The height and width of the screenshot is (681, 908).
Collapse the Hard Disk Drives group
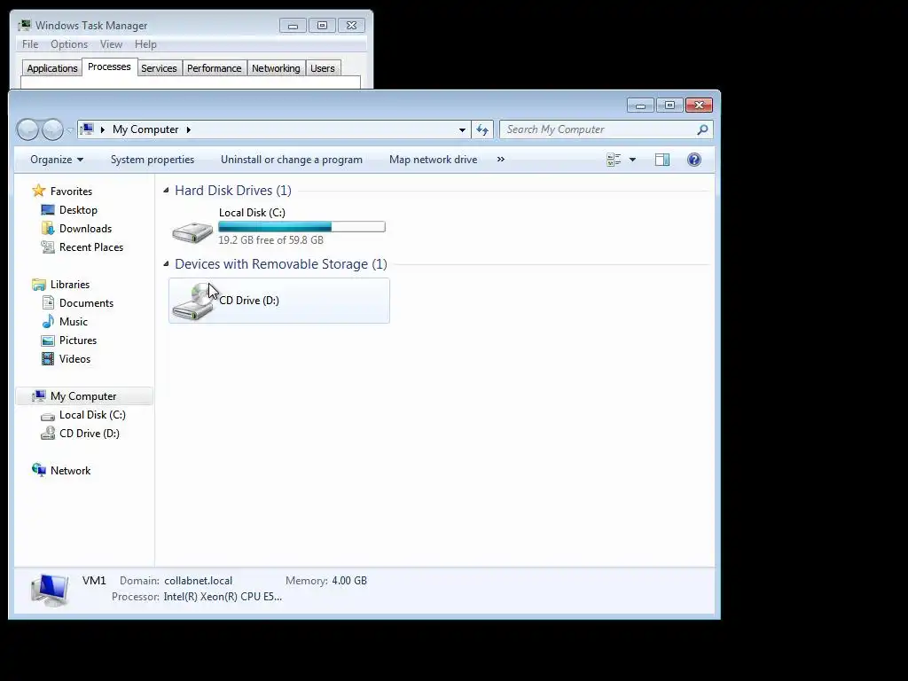[x=166, y=190]
